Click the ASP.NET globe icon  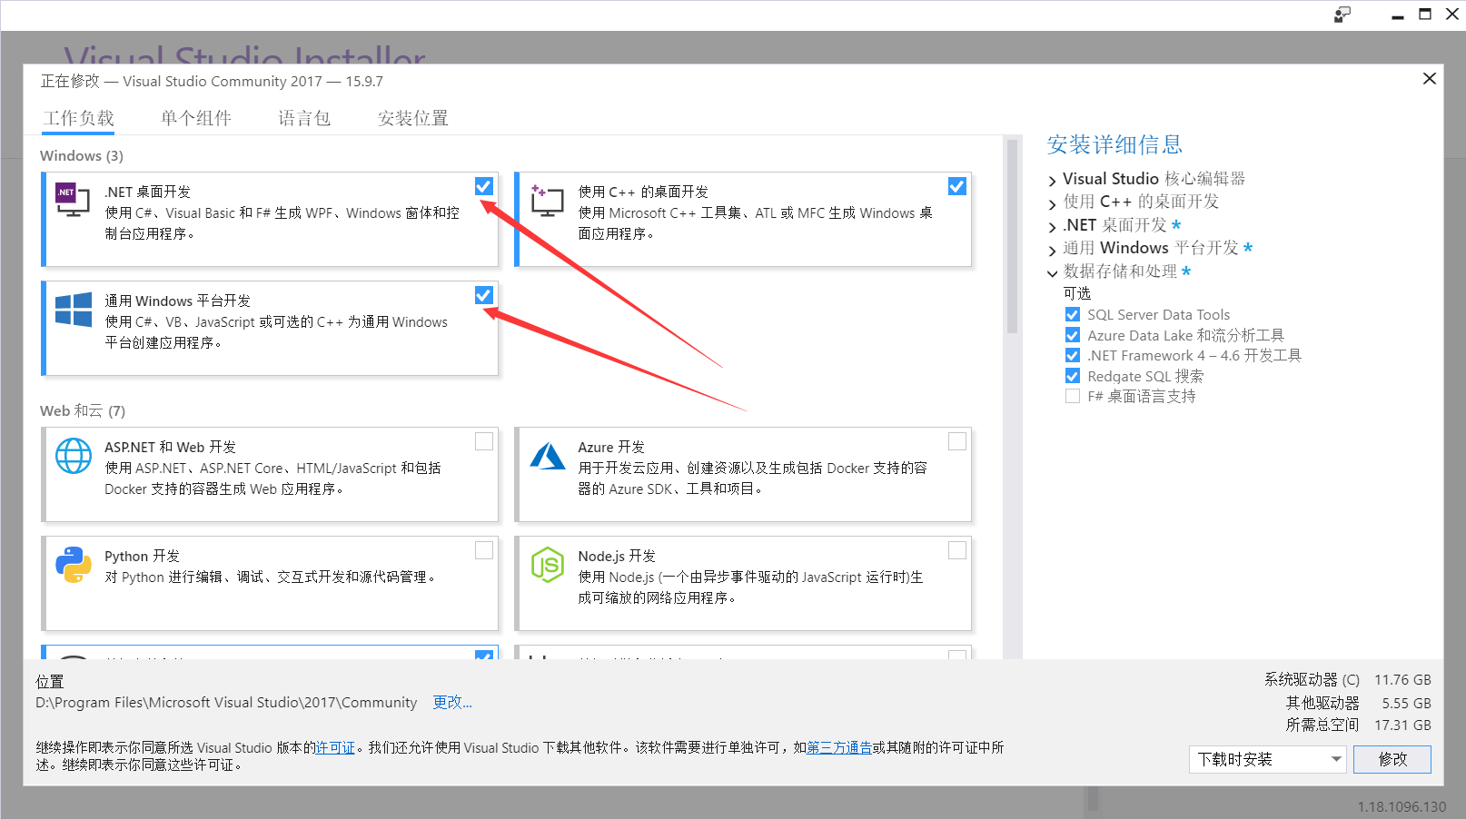73,456
